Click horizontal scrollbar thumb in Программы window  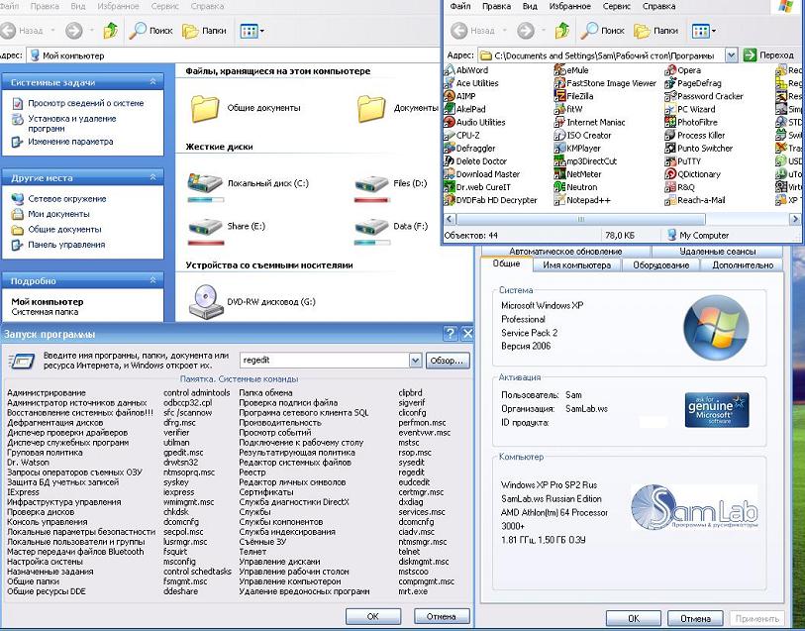coord(580,219)
